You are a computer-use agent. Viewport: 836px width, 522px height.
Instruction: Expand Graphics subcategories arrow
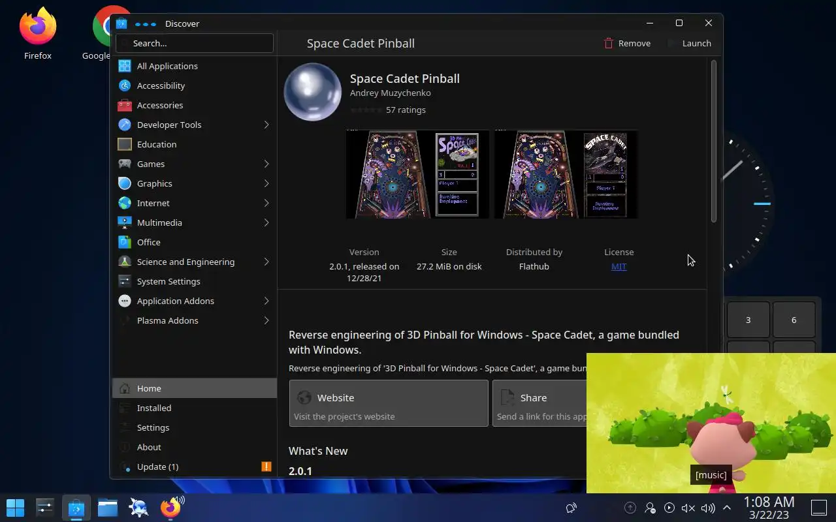[266, 183]
